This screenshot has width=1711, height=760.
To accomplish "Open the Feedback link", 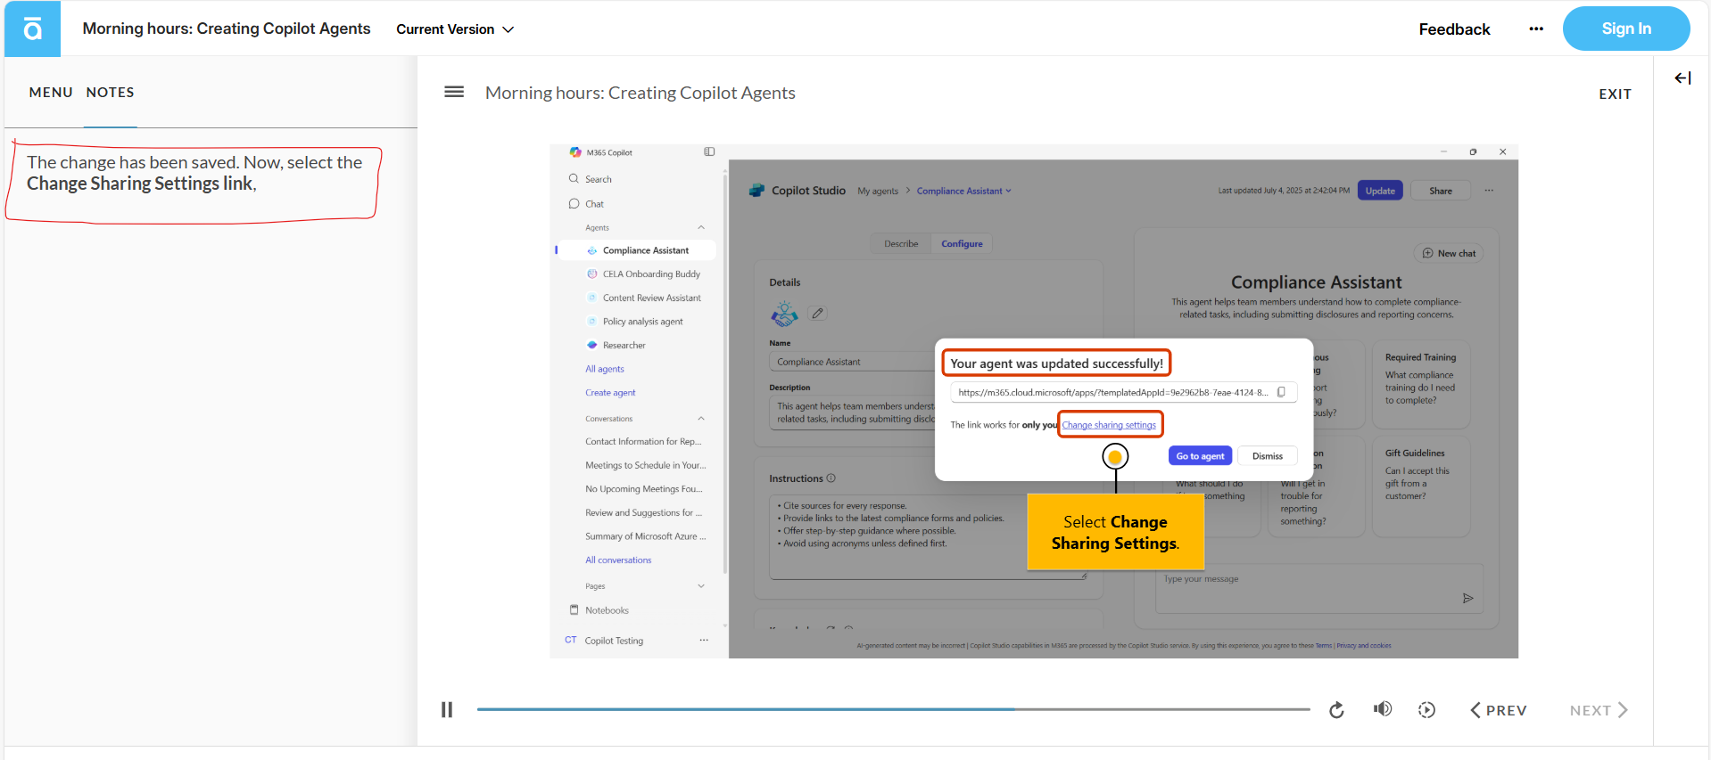I will (1454, 29).
